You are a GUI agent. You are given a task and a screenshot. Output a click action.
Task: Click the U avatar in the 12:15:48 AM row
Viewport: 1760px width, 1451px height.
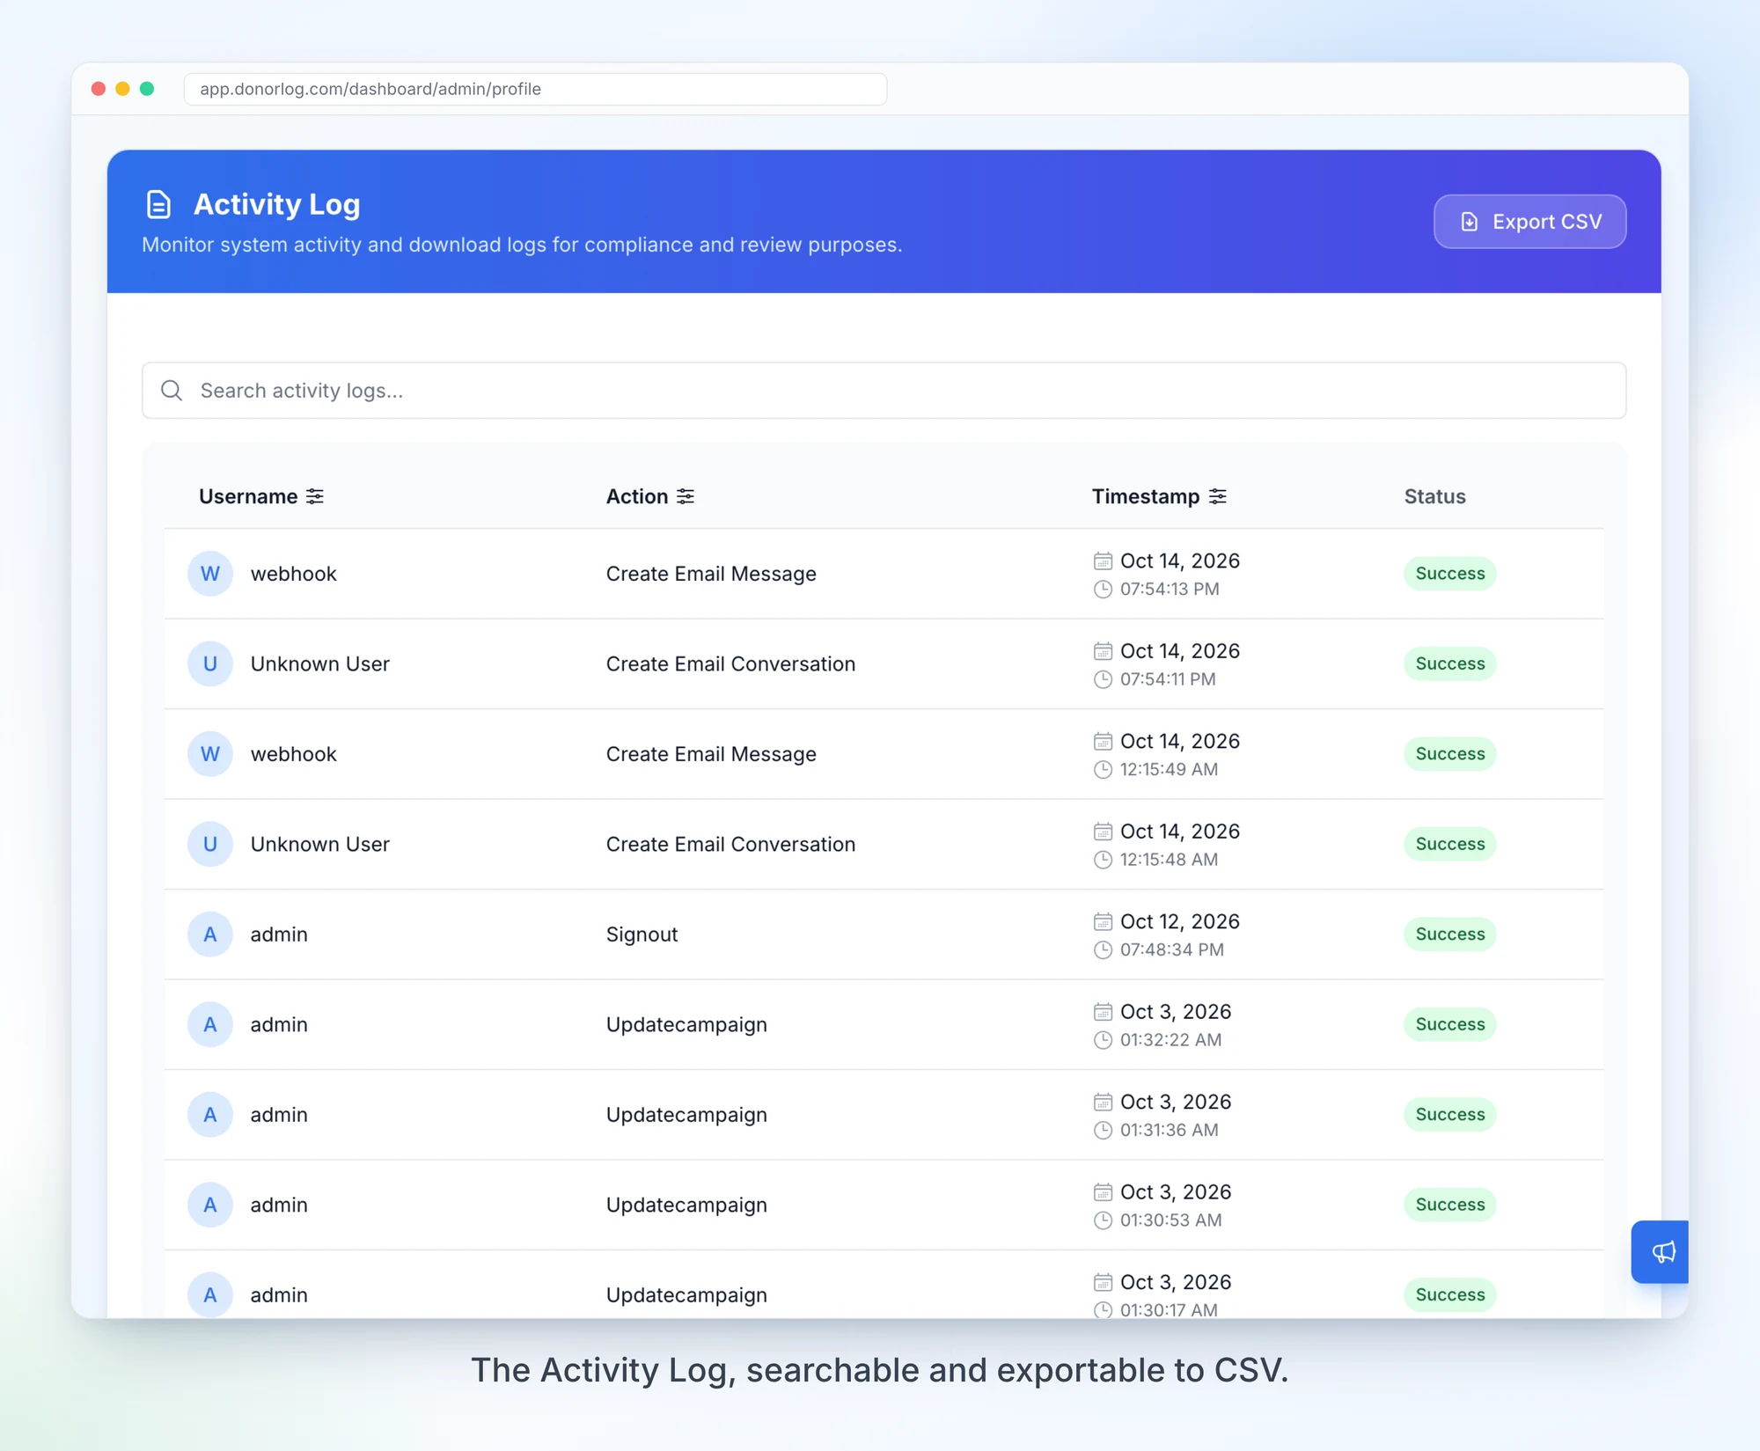click(210, 844)
